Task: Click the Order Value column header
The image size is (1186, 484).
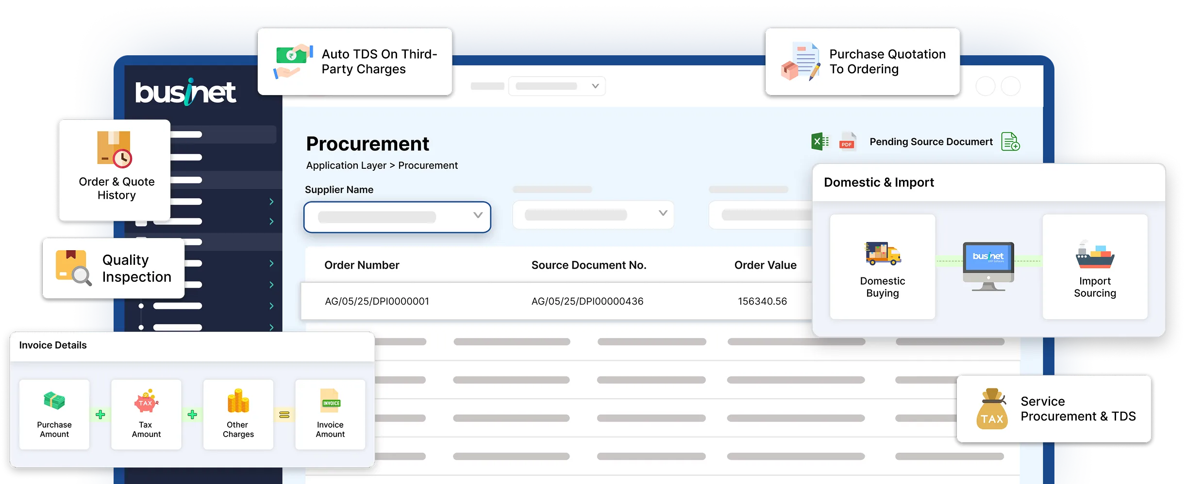Action: click(765, 265)
